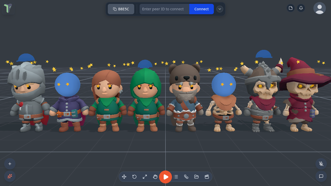Copy the peer ID B8E5C
Viewport: 331px width, 186px height.
coord(121,9)
